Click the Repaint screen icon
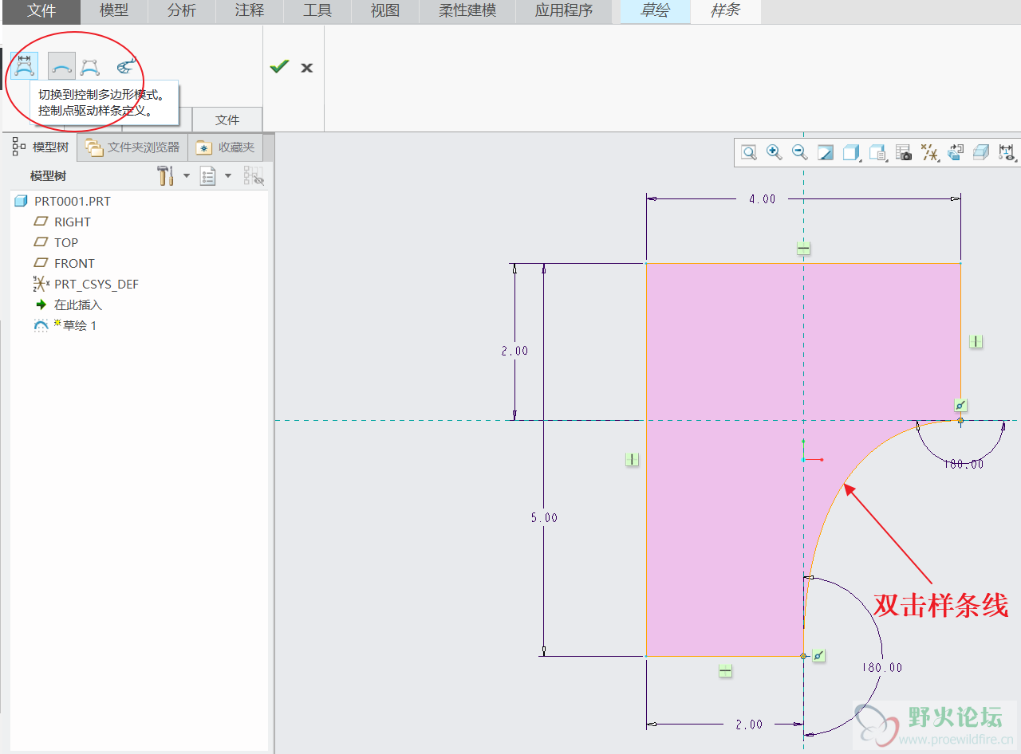 (826, 152)
